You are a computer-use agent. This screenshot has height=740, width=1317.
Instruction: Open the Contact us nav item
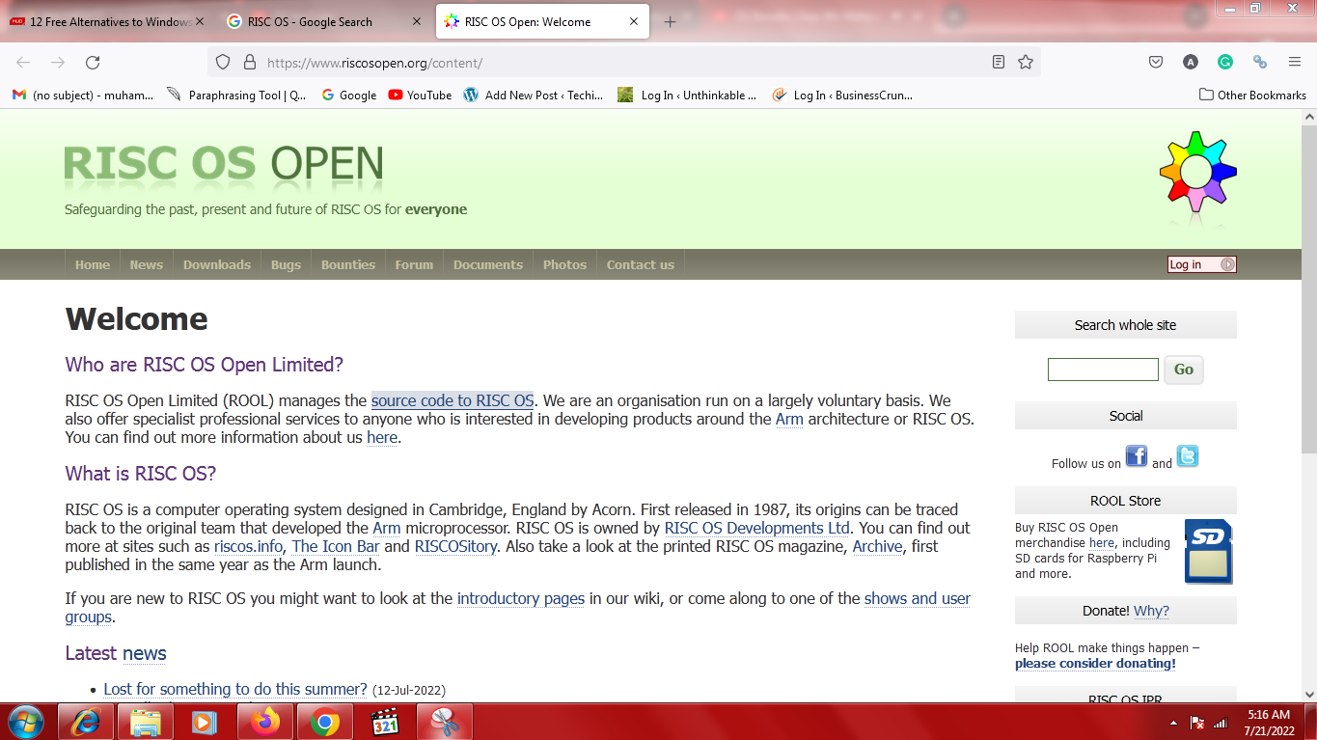[x=641, y=264]
